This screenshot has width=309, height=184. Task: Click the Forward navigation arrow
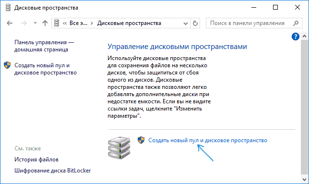24,23
